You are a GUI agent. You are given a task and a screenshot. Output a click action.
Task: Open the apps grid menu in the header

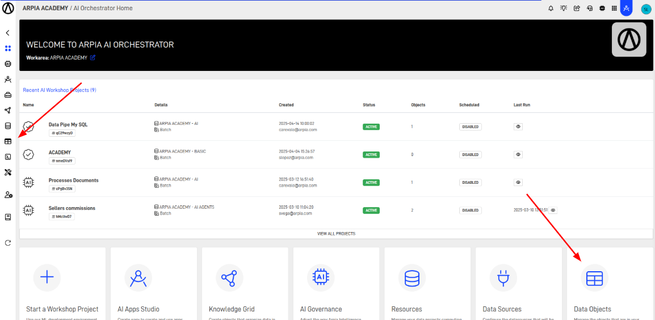614,8
